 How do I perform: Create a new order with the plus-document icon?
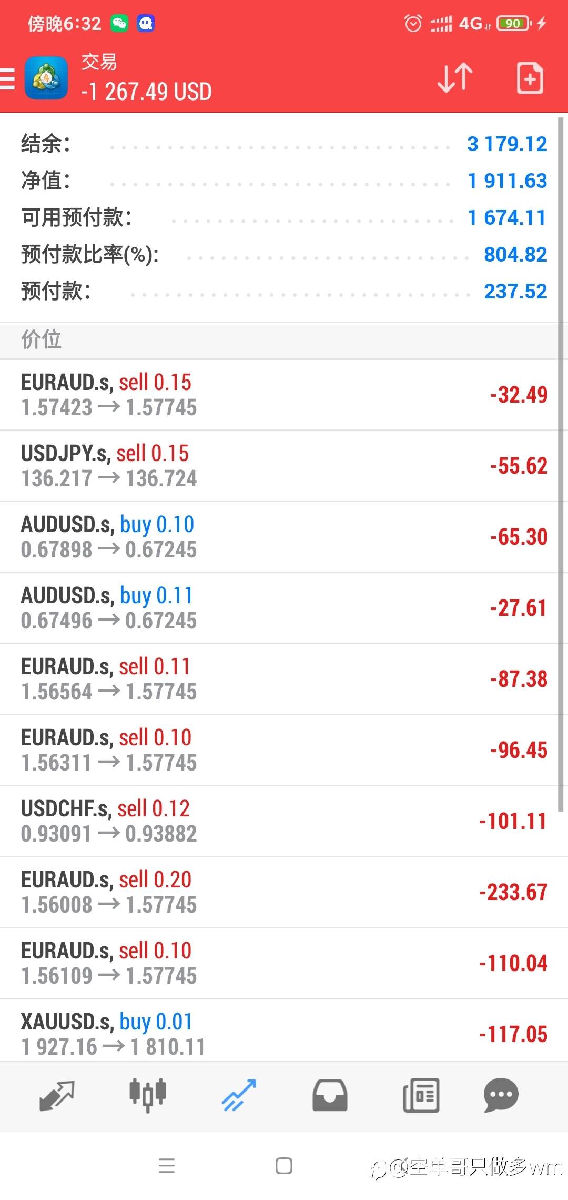(x=529, y=78)
